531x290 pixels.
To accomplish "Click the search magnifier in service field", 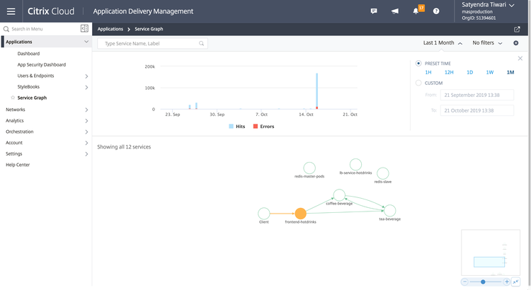I will pos(202,43).
